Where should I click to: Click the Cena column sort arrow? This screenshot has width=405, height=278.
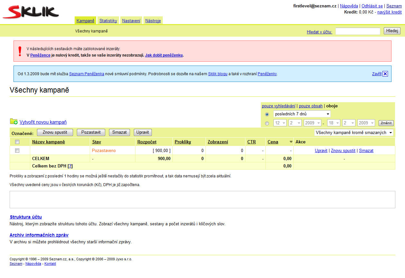pyautogui.click(x=291, y=142)
